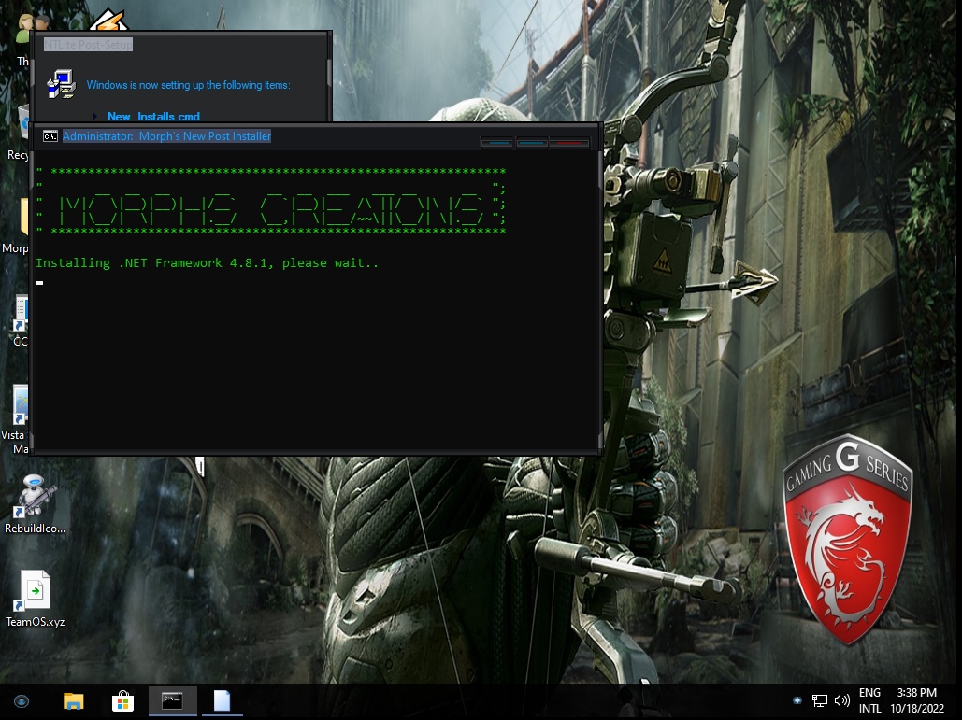The height and width of the screenshot is (720, 962).
Task: Open the volume speaker tray icon
Action: pyautogui.click(x=842, y=700)
